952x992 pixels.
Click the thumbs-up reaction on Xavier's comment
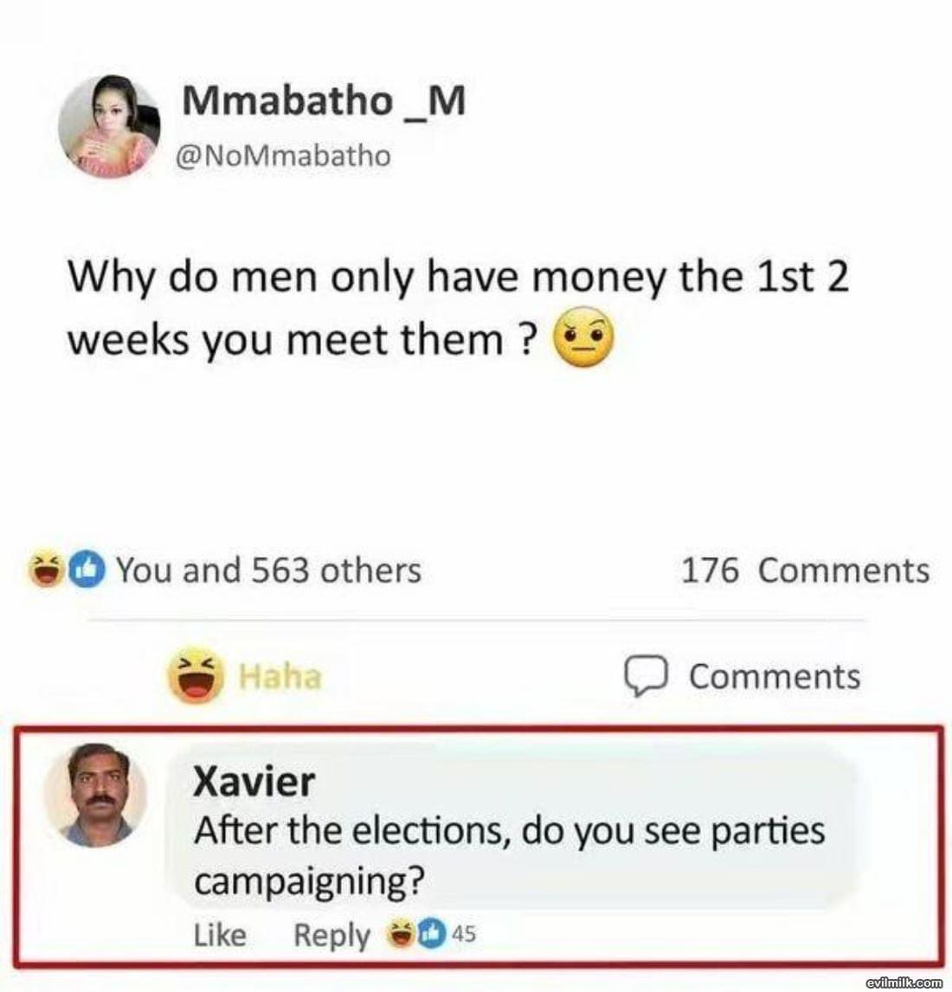click(x=433, y=934)
